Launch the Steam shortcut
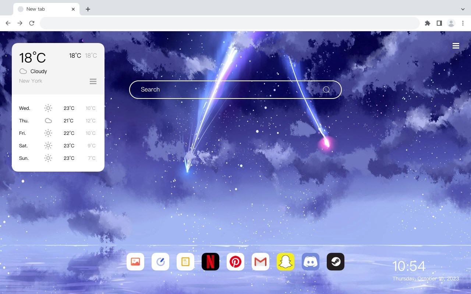 [x=336, y=262]
